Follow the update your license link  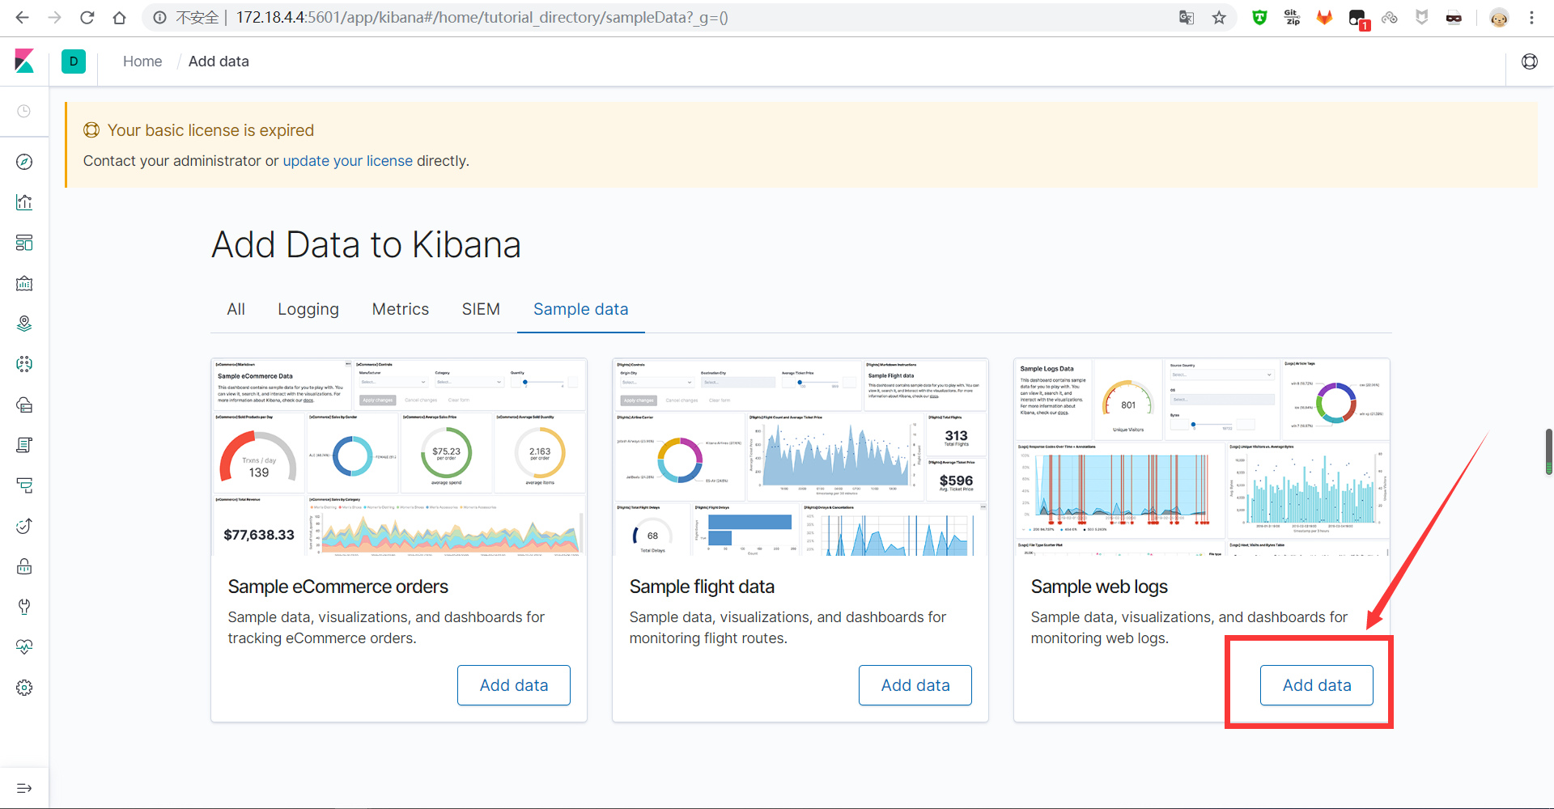tap(348, 161)
